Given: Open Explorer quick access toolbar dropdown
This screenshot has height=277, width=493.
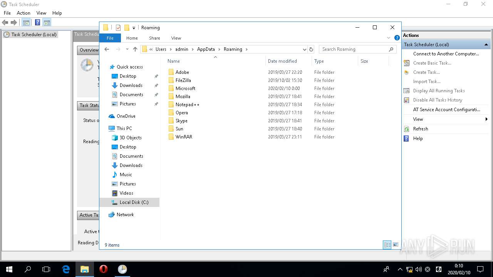Looking at the screenshot, I should click(134, 28).
